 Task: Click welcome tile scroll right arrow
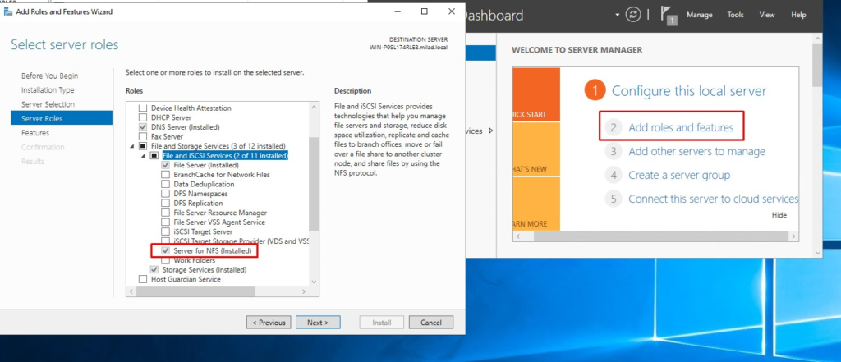[x=794, y=236]
